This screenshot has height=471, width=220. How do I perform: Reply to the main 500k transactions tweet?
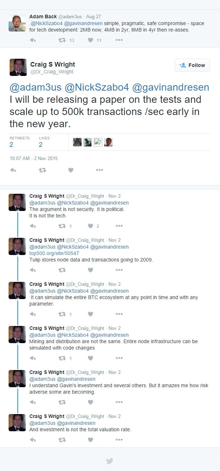tap(13, 170)
